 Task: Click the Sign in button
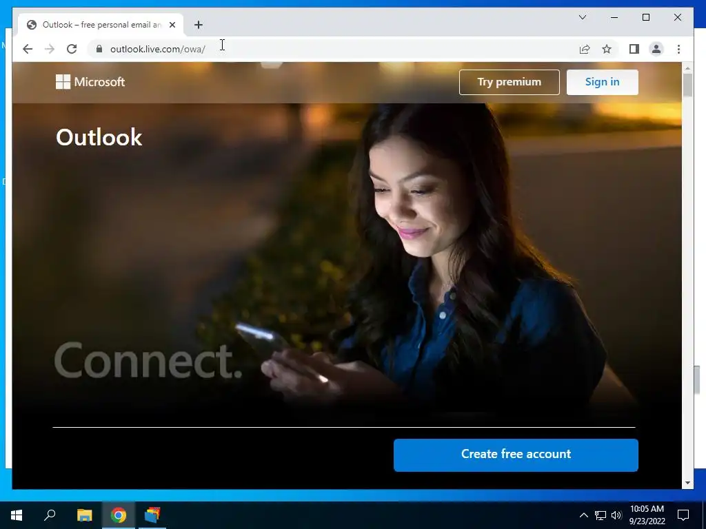click(602, 83)
